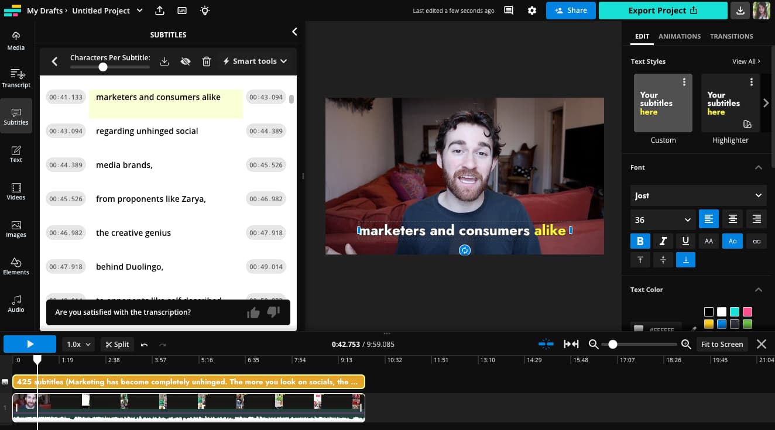The height and width of the screenshot is (430, 775).
Task: Collapse the Subtitles panel chevron
Action: 294,32
